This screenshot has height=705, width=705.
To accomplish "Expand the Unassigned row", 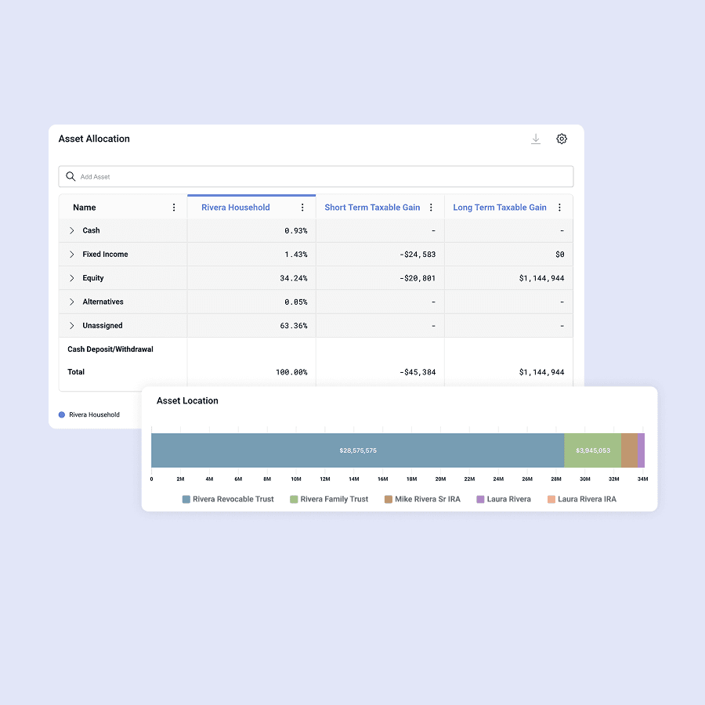I will [71, 325].
